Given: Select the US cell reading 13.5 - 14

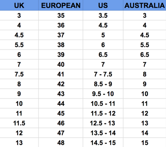Looking at the screenshot, I should coord(103,133).
